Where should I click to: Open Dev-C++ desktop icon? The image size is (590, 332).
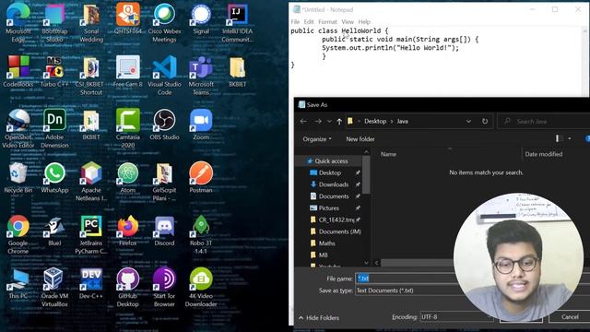click(x=91, y=284)
